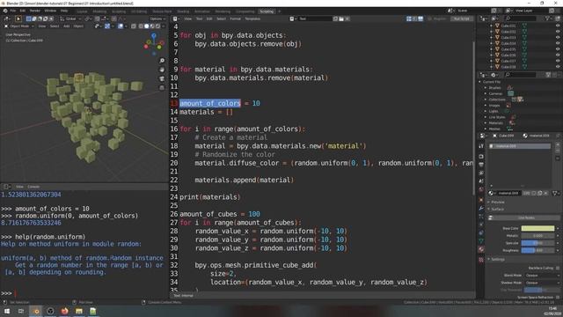
Task: Open the Render properties tab icon
Action: point(481,157)
